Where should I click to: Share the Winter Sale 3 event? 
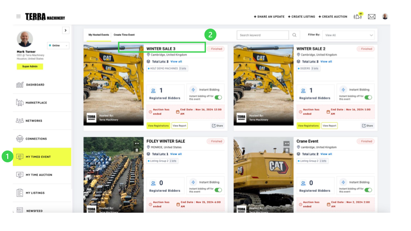pyautogui.click(x=218, y=126)
